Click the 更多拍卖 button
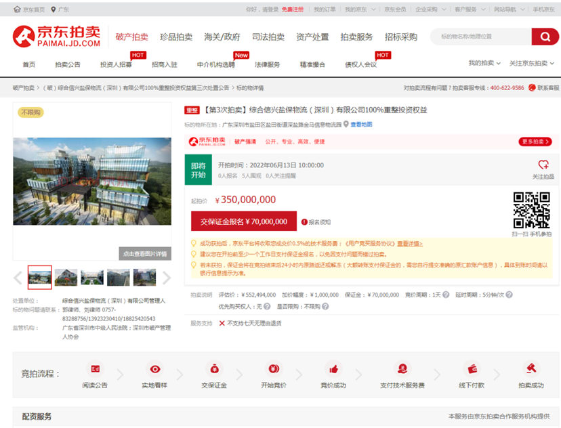The height and width of the screenshot is (428, 561). pyautogui.click(x=535, y=142)
